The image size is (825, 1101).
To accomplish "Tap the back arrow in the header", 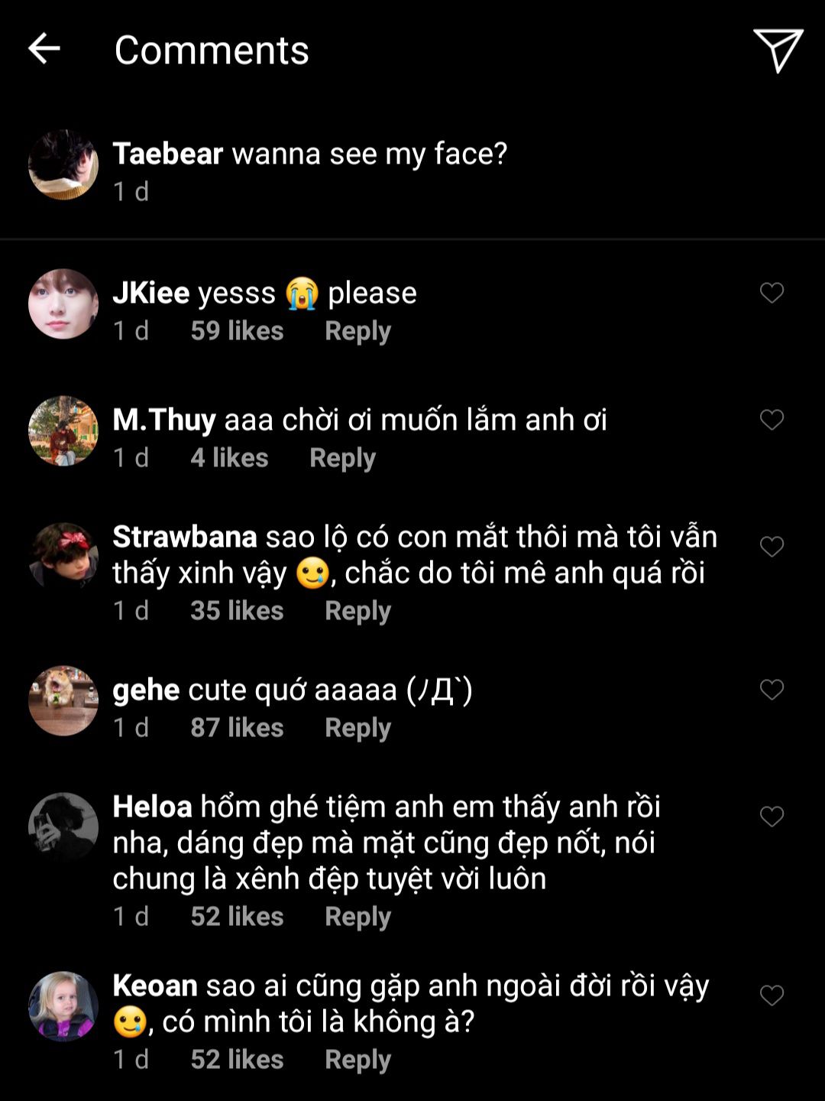I will pyautogui.click(x=44, y=49).
